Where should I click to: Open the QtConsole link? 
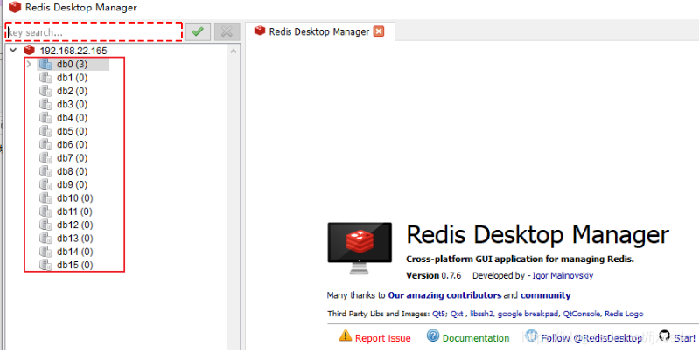pos(581,314)
